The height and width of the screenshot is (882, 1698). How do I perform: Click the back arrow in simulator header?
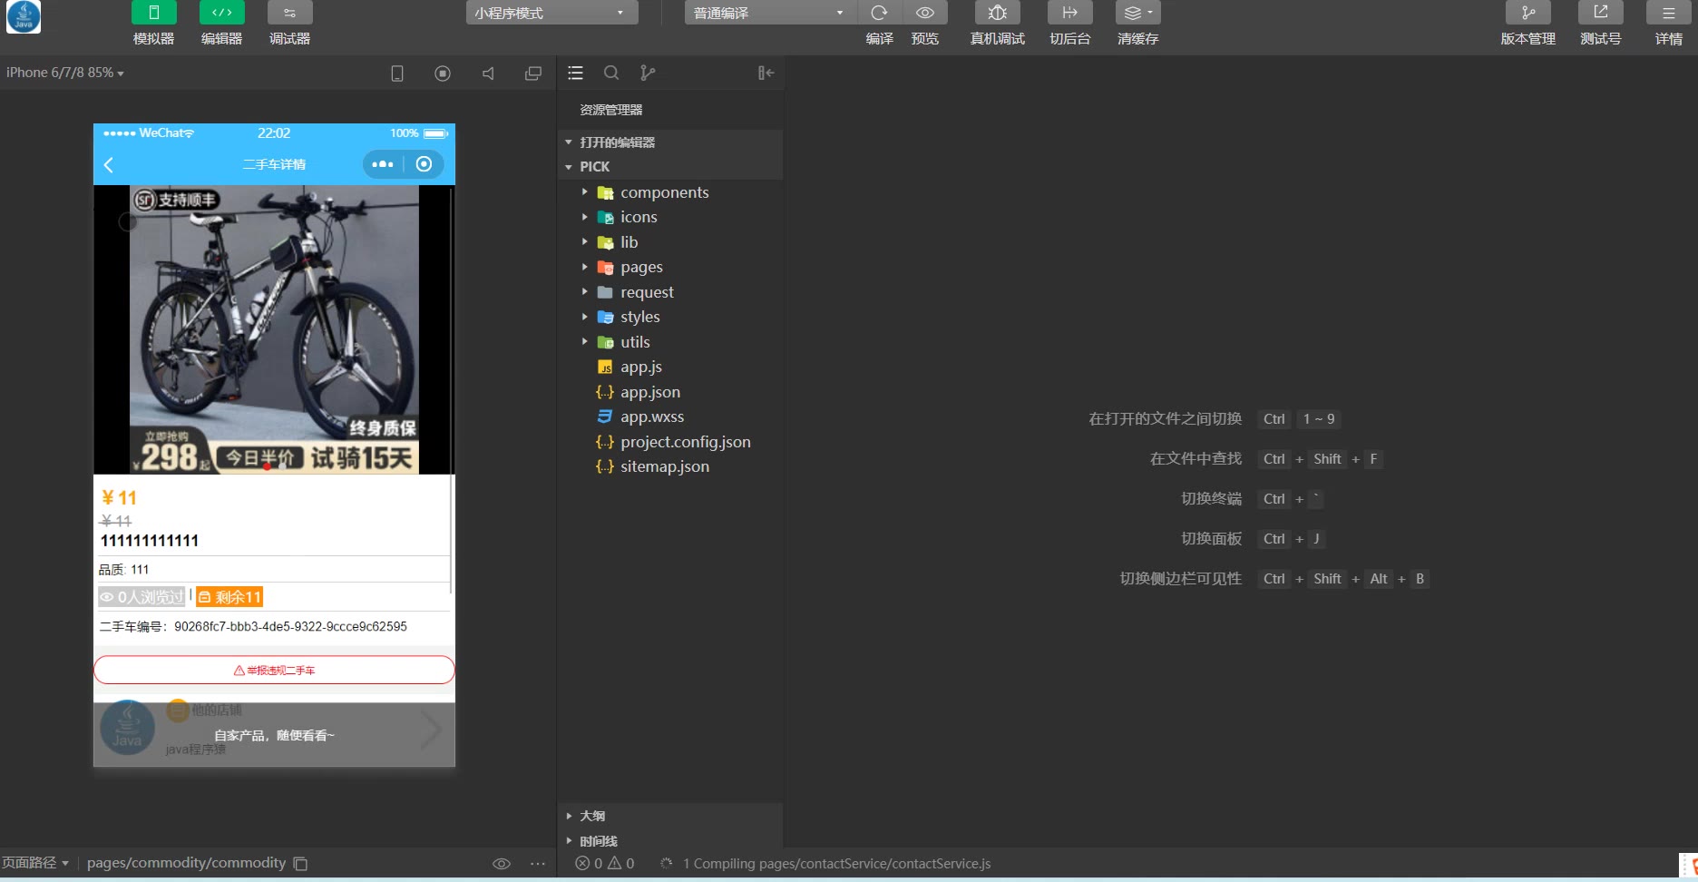coord(109,164)
